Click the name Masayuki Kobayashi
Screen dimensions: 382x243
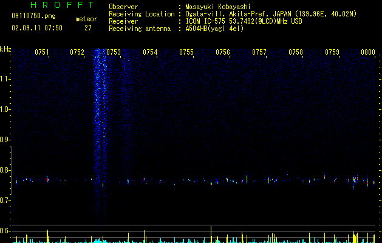(218, 7)
